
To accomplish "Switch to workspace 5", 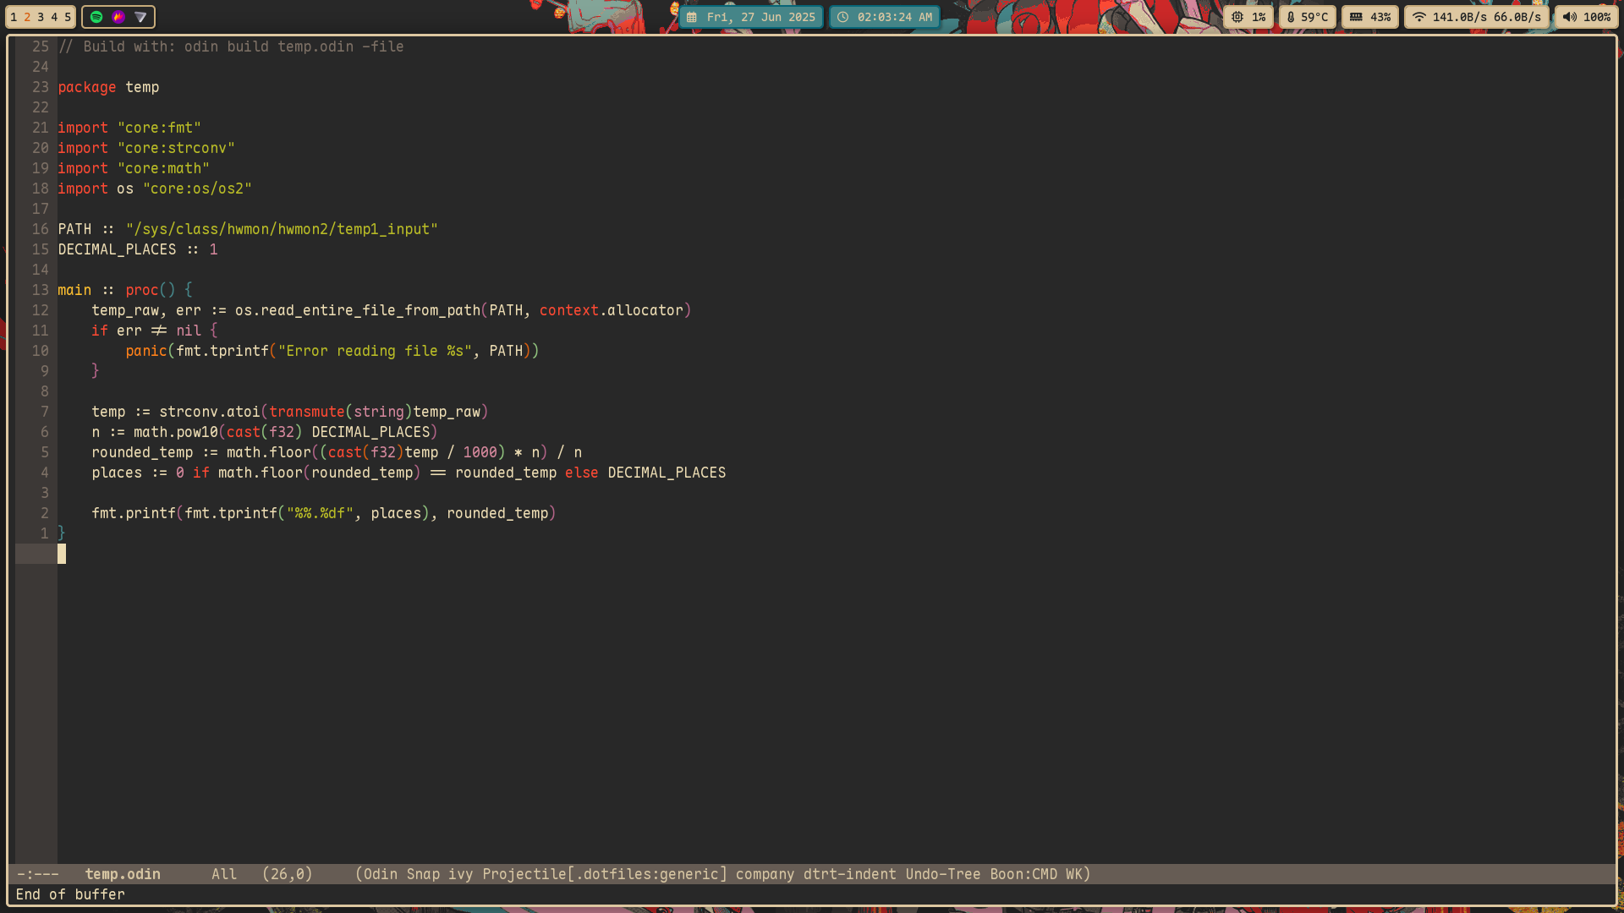I will [x=68, y=17].
